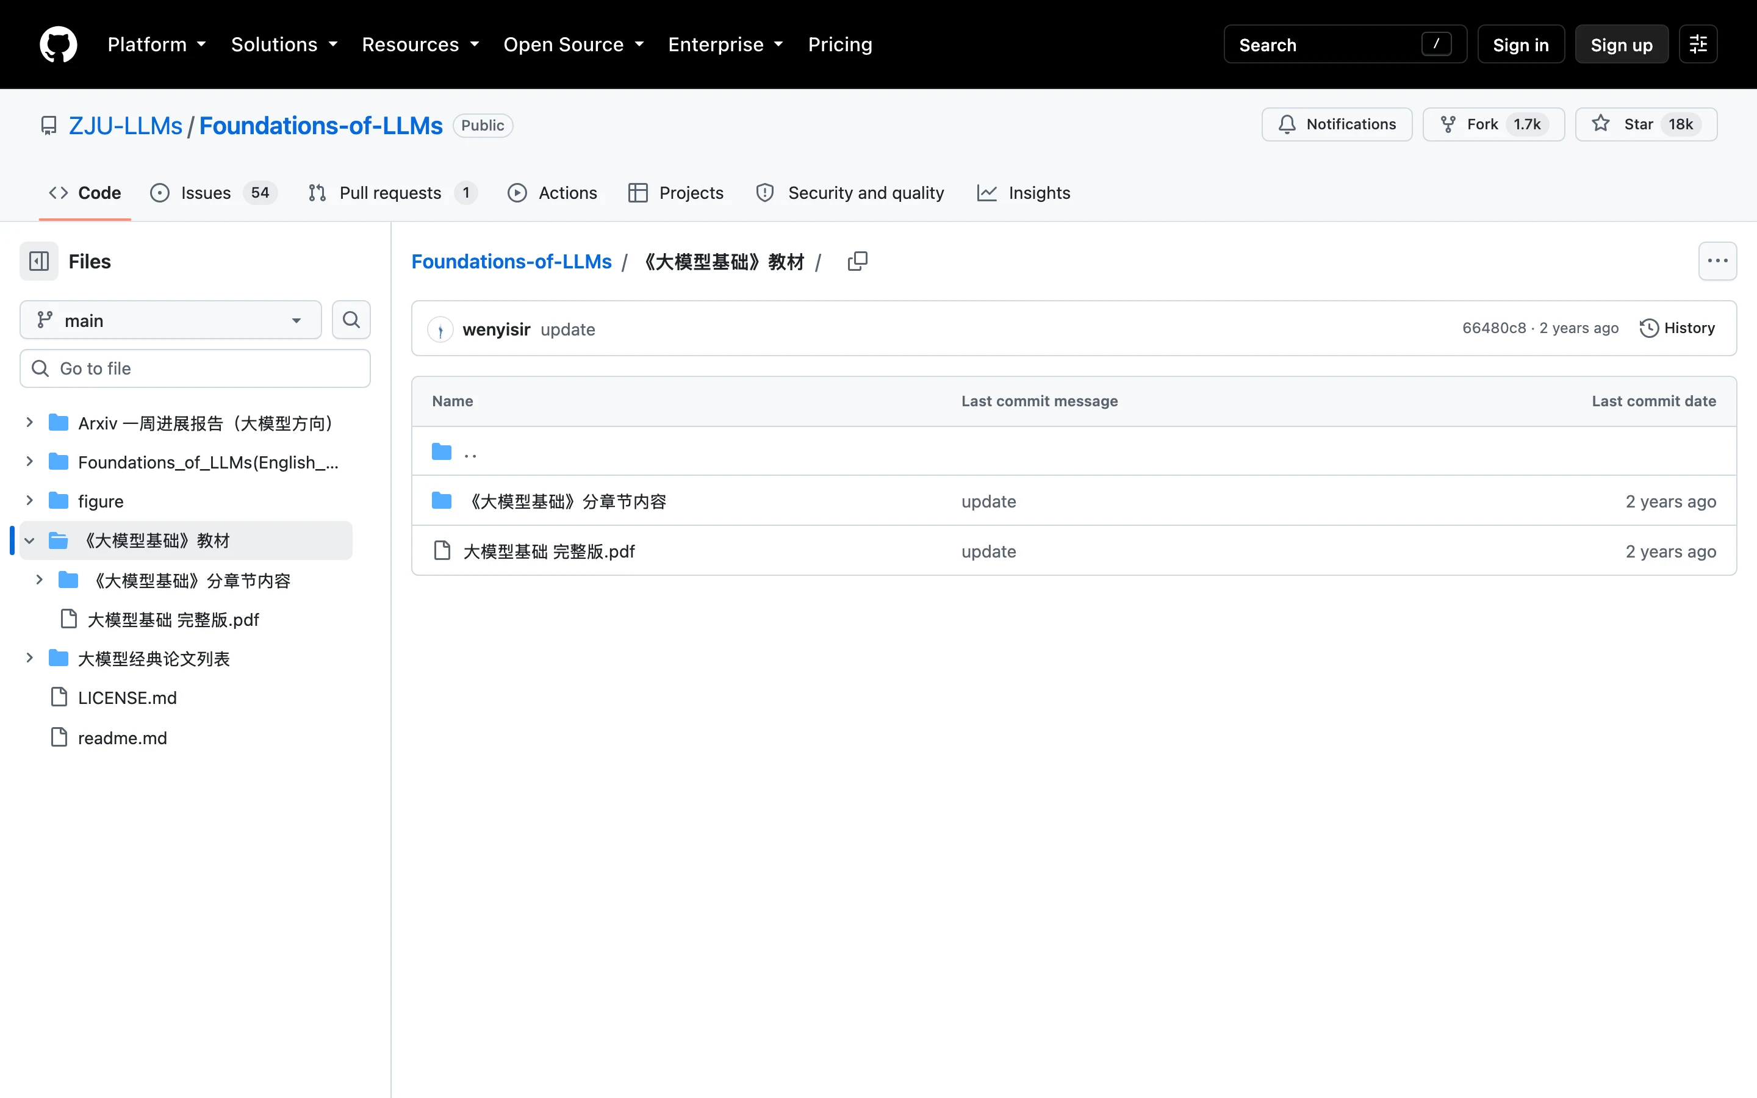Screen dimensions: 1757x1098
Task: Open the Actions tab
Action: click(x=553, y=192)
